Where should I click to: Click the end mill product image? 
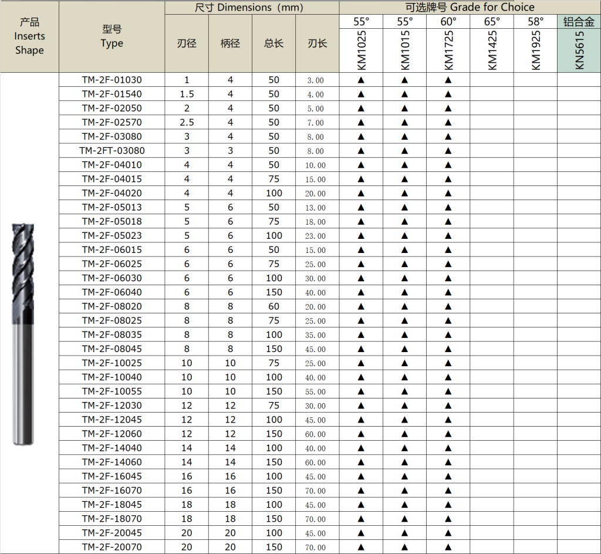point(23,334)
